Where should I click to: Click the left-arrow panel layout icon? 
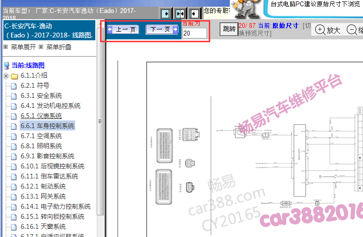tap(194, 14)
